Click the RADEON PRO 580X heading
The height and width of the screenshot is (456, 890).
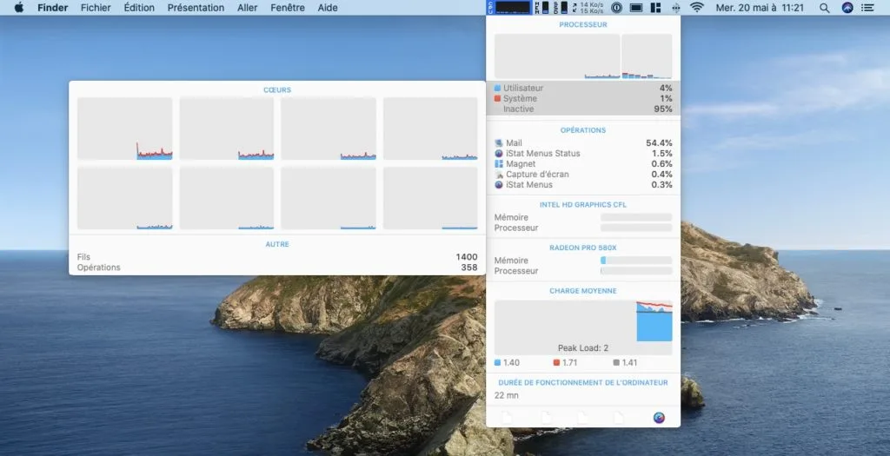coord(583,248)
